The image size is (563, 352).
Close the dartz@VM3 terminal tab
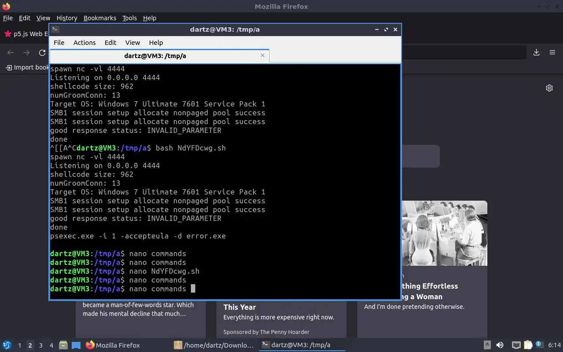[x=263, y=55]
